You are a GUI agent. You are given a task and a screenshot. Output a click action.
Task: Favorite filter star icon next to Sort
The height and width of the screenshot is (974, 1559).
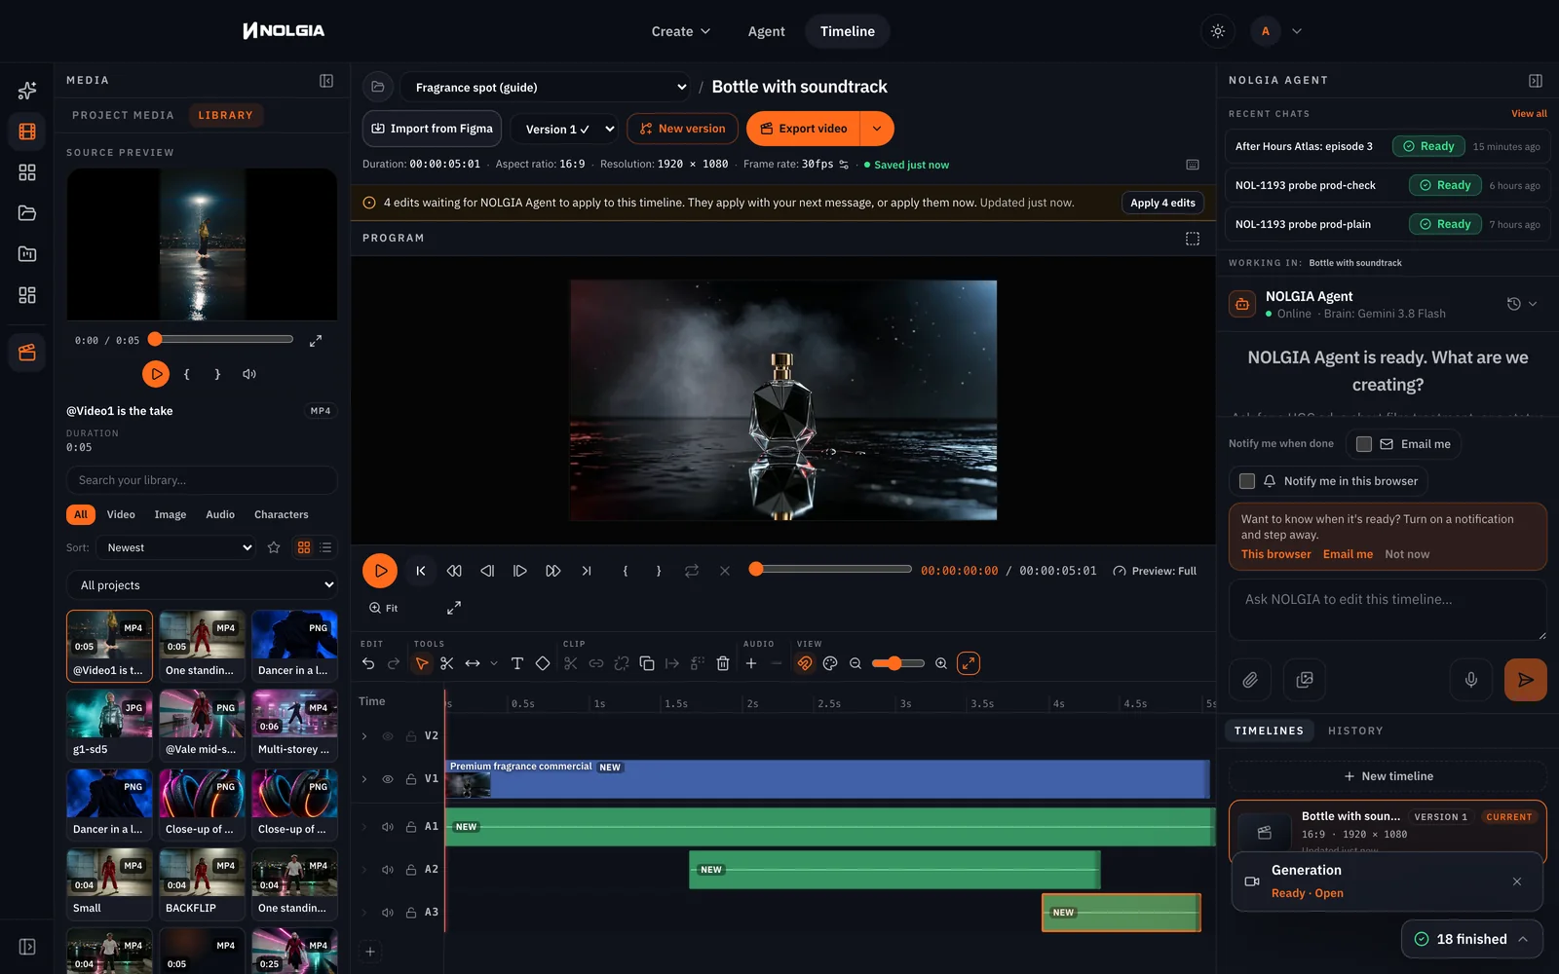point(274,547)
